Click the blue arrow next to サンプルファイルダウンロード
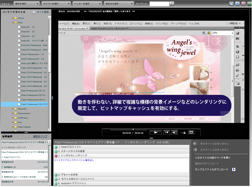 point(234,169)
